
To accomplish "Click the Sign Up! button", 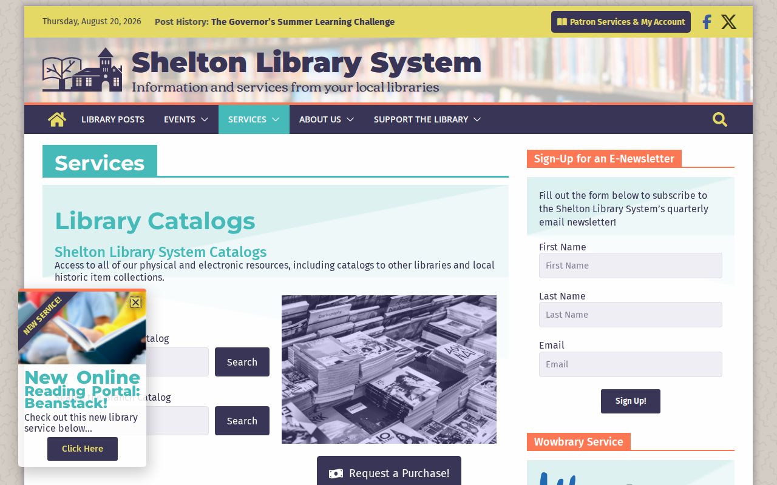I will (x=631, y=401).
